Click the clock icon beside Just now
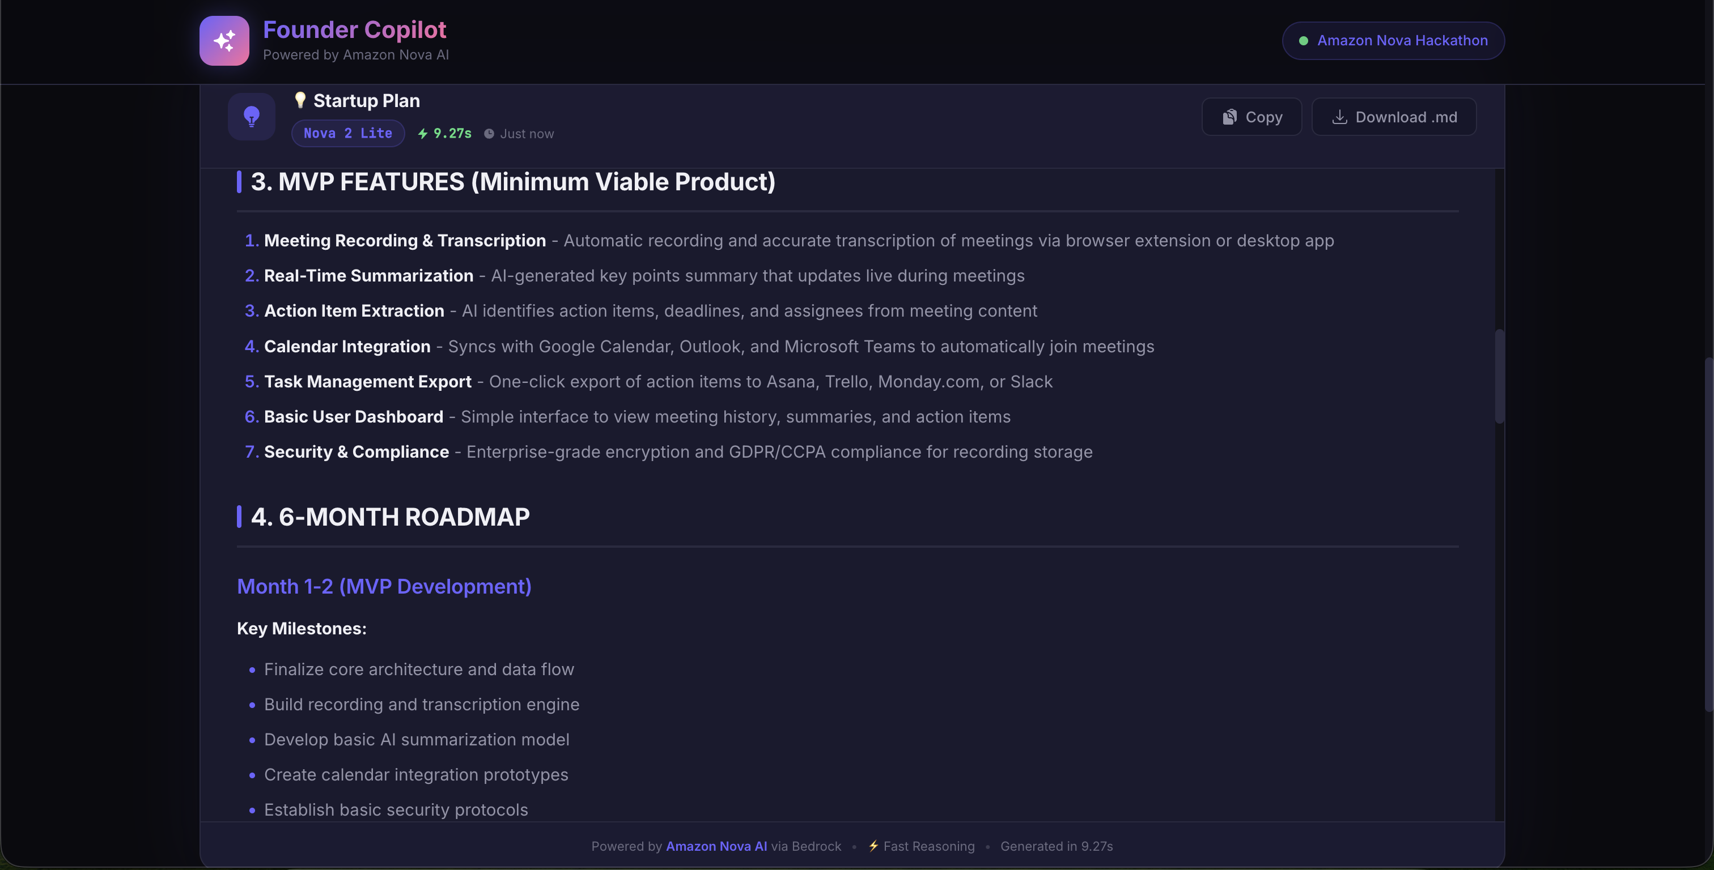The height and width of the screenshot is (870, 1714). 489,134
